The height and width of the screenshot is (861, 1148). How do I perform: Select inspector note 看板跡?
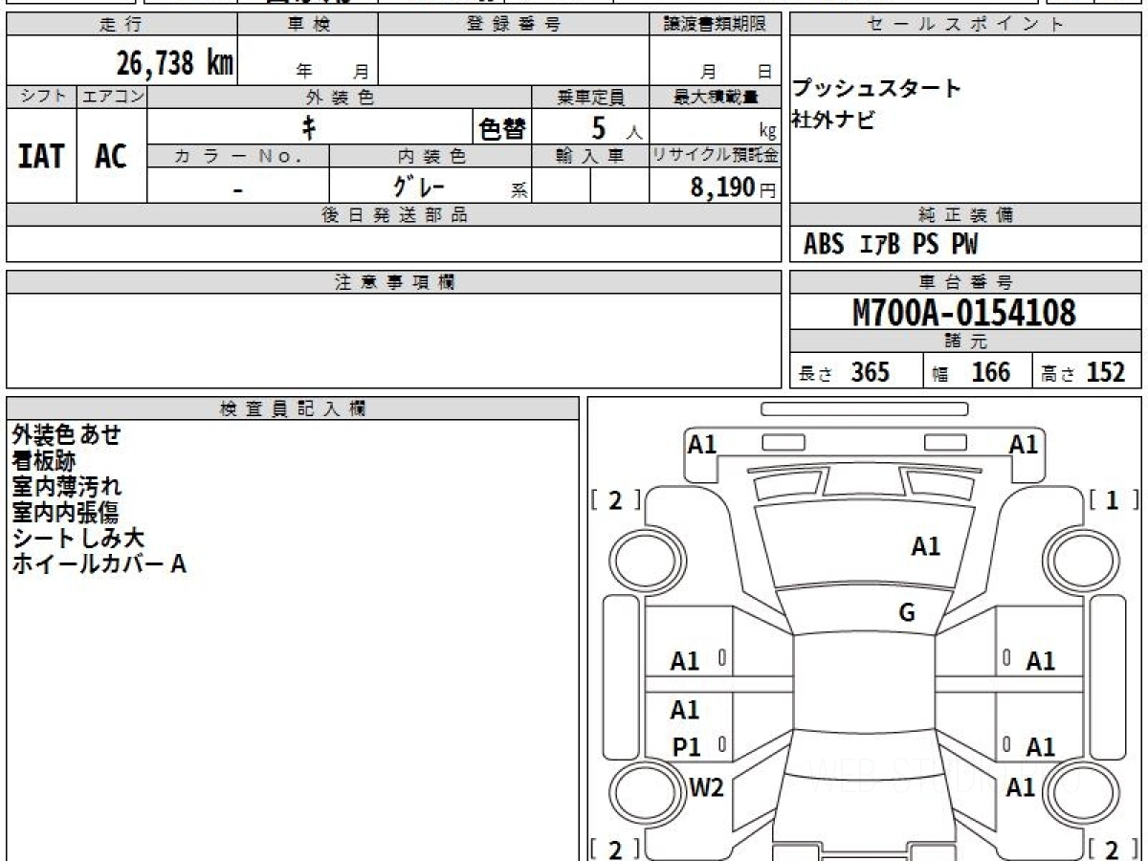(44, 461)
